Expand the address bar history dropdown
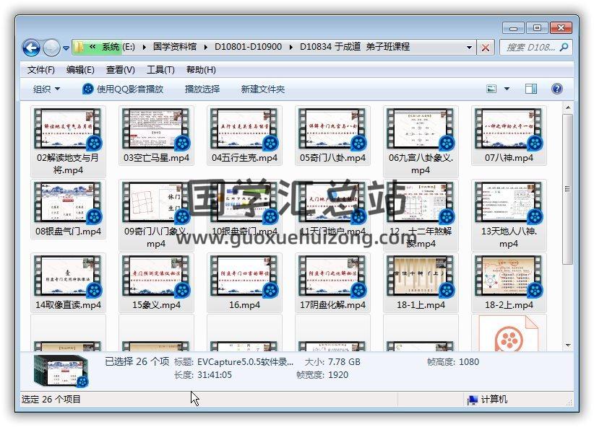The width and height of the screenshot is (594, 427). (x=469, y=48)
